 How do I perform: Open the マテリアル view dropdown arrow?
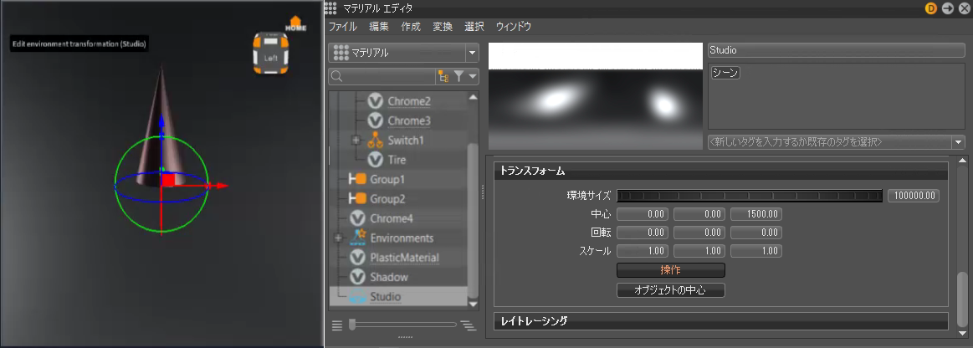pyautogui.click(x=472, y=53)
